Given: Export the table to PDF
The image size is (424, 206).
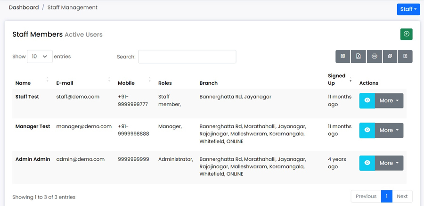Looking at the screenshot, I should 359,56.
